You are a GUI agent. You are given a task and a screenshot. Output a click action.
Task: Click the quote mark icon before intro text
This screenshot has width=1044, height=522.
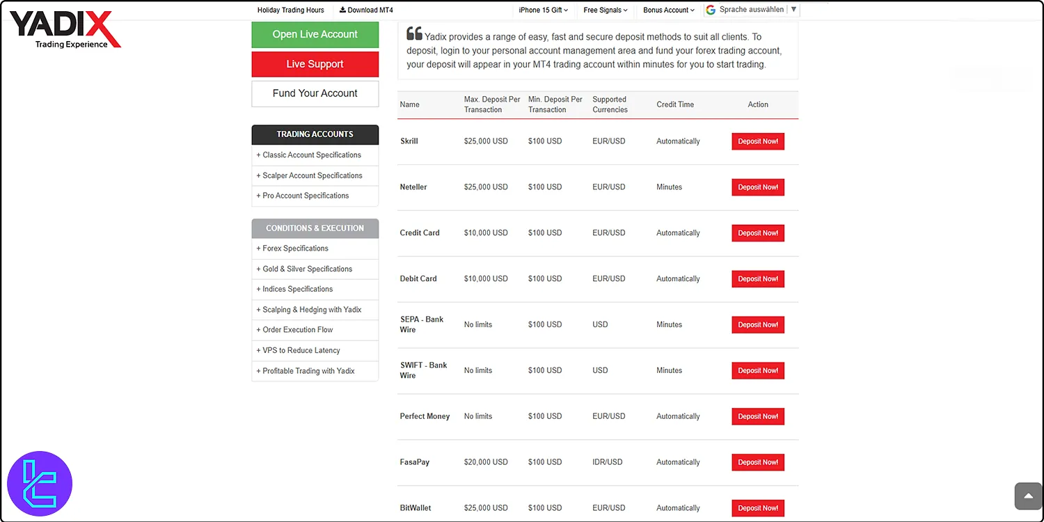tap(414, 34)
